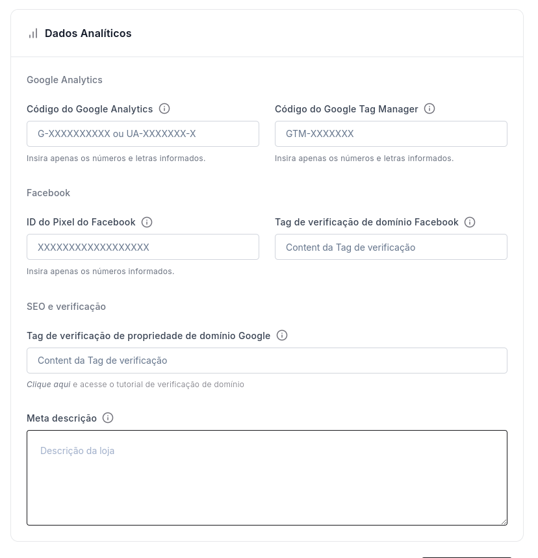Click inside the Descrição da loja textarea

[x=267, y=478]
